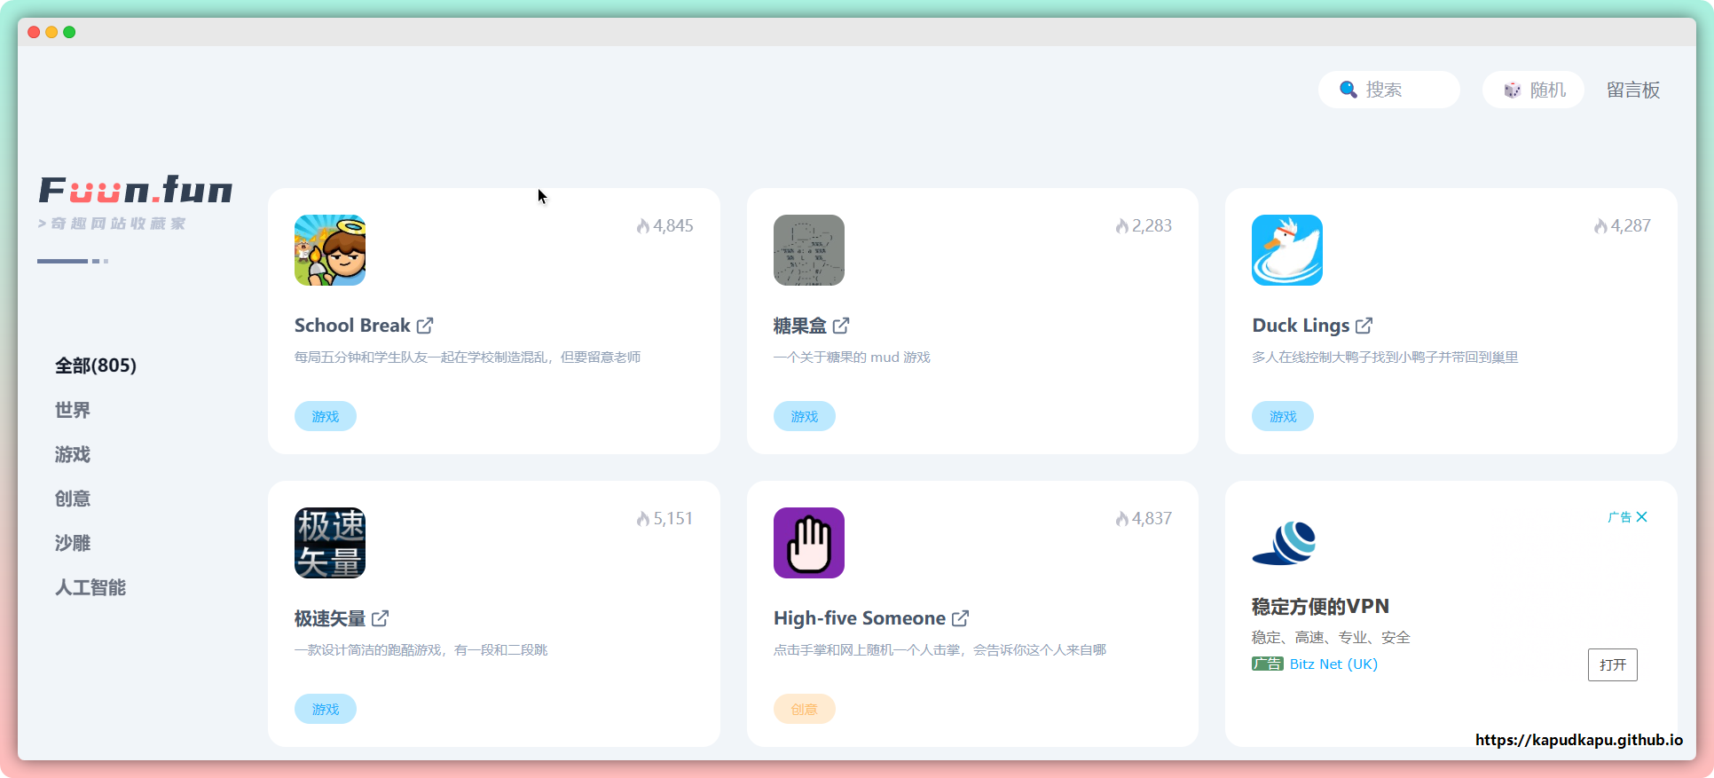Select the 世界 category in sidebar
This screenshot has height=778, width=1714.
(x=73, y=410)
